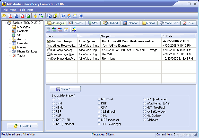199x138 pixels.
Task: Click the green add-row icon above messages
Action: point(54,30)
